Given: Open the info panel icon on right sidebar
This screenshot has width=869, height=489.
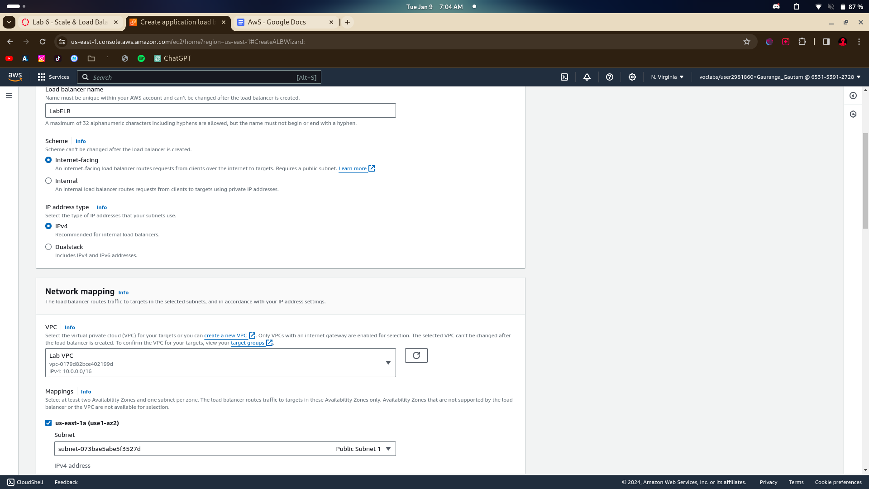Looking at the screenshot, I should [x=853, y=96].
